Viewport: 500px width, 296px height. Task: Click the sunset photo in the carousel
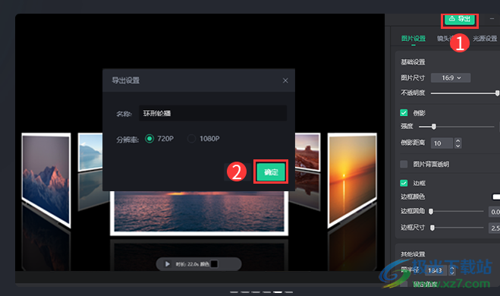coord(352,180)
